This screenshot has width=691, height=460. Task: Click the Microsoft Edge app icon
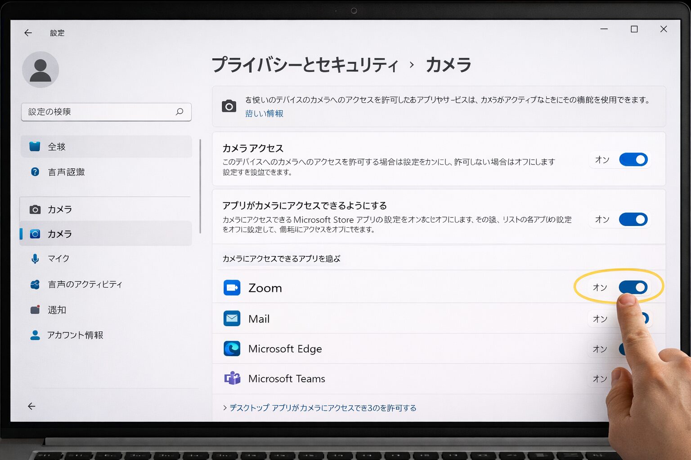[x=232, y=349]
